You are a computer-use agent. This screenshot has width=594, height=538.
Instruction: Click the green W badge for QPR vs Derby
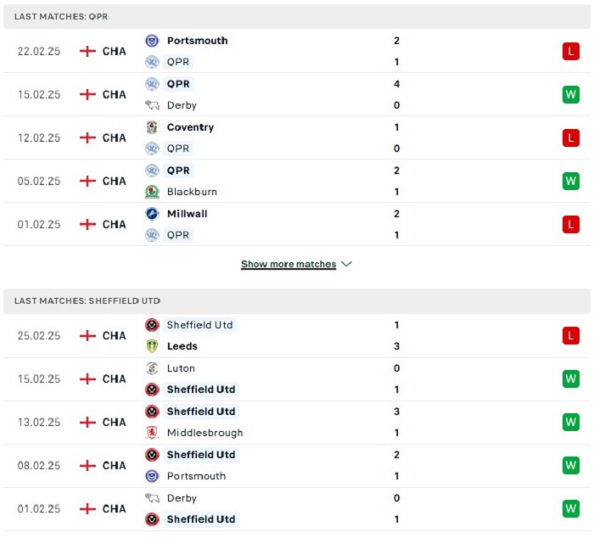point(570,94)
